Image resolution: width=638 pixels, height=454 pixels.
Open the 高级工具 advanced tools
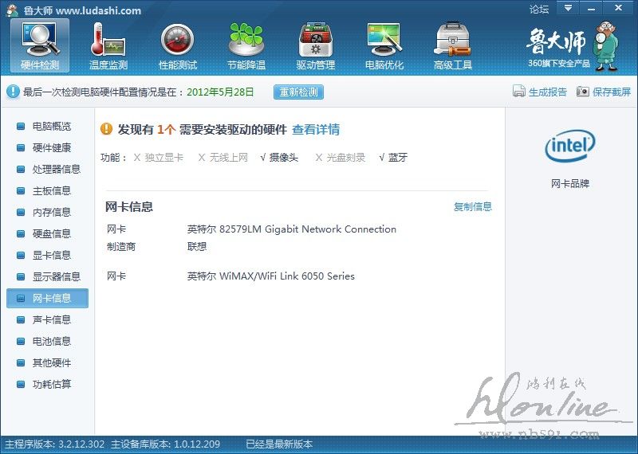453,46
